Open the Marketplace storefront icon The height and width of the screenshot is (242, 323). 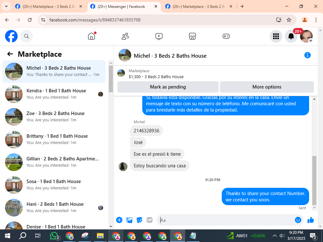[x=192, y=36]
